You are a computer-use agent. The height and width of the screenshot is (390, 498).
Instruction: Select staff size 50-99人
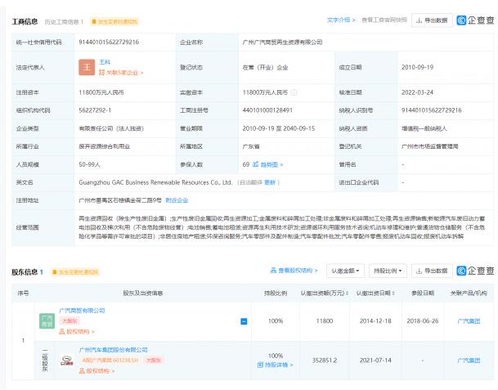click(x=90, y=164)
